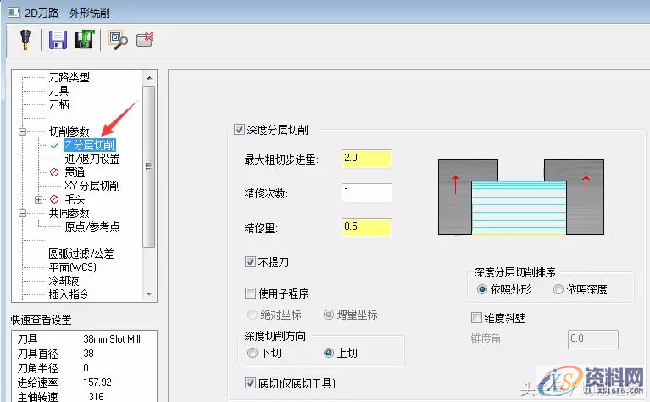Click the depth cut preview illustration
Viewport: 650px width, 402px height.
click(521, 197)
